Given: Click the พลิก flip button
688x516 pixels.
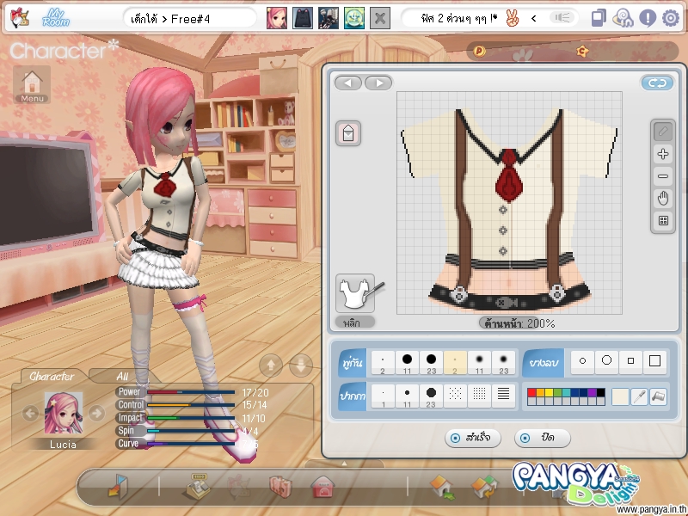Looking at the screenshot, I should 355,322.
